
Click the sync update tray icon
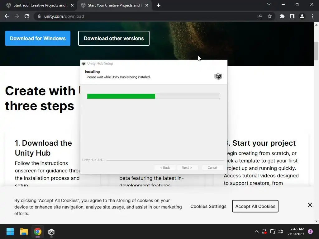coord(264,232)
